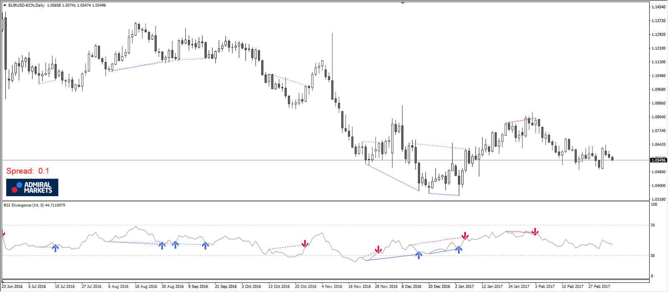668x292 pixels.
Task: Select the solid blue divergence line on price chart
Action: 392,178
